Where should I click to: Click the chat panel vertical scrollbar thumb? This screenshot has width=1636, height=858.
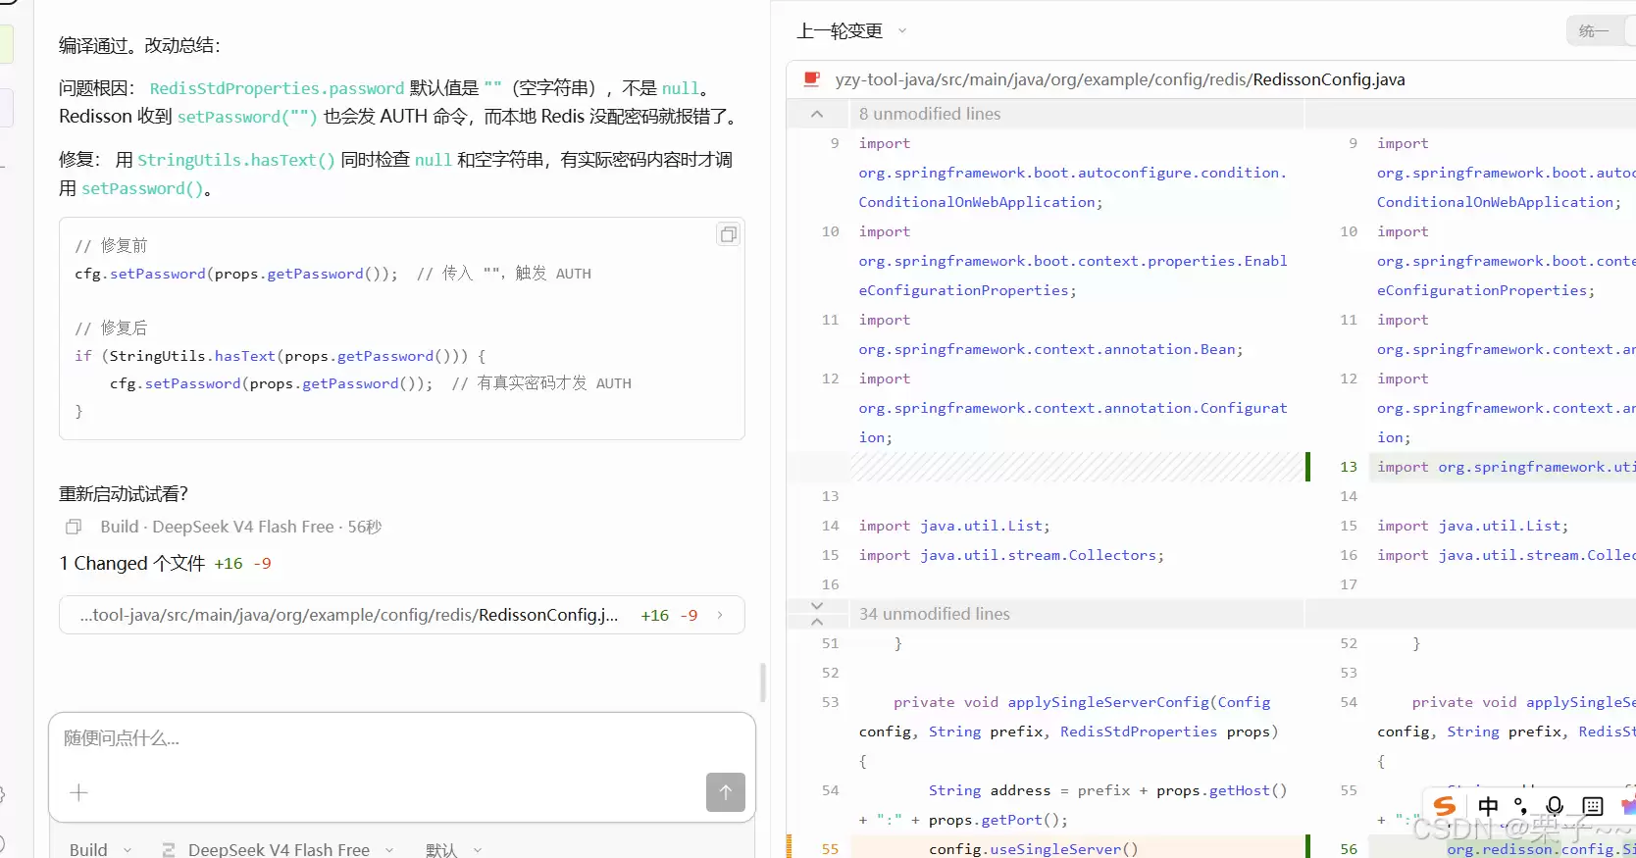pos(763,682)
